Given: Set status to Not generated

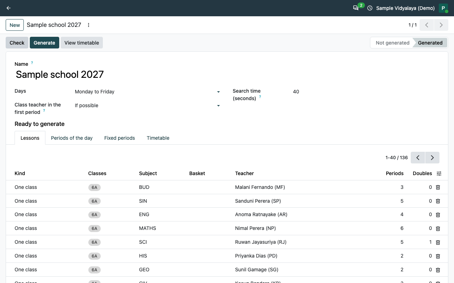Looking at the screenshot, I should tap(392, 43).
